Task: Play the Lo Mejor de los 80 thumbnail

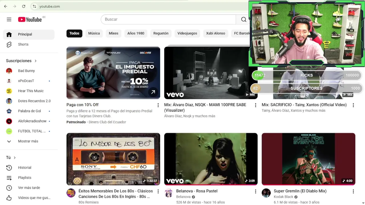Action: [113, 159]
